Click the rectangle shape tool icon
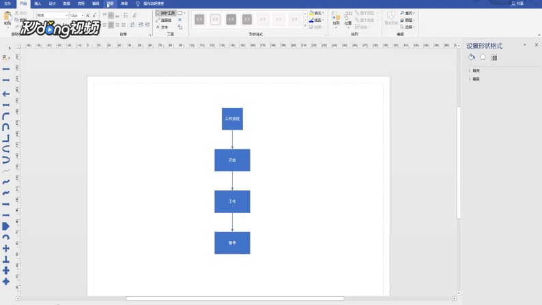This screenshot has height=305, width=542. [180, 13]
